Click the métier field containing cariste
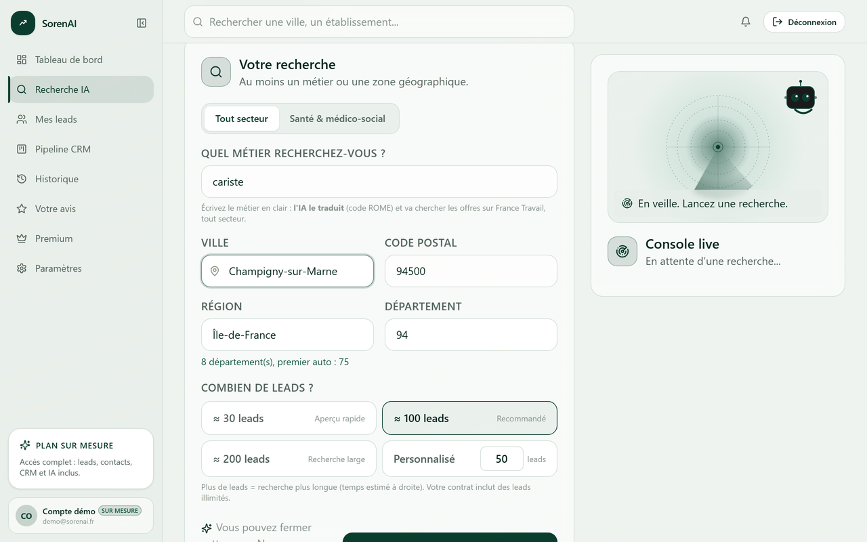867x542 pixels. click(379, 182)
